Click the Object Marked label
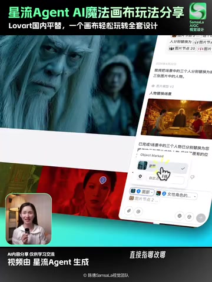This screenshot has width=212, height=282. [152, 156]
